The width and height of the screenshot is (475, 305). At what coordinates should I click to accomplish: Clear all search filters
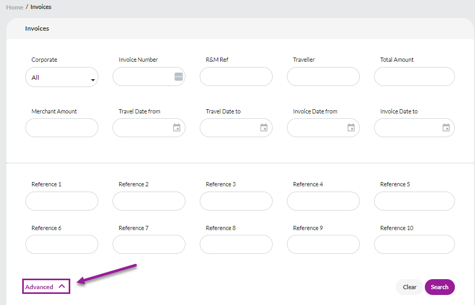point(409,287)
